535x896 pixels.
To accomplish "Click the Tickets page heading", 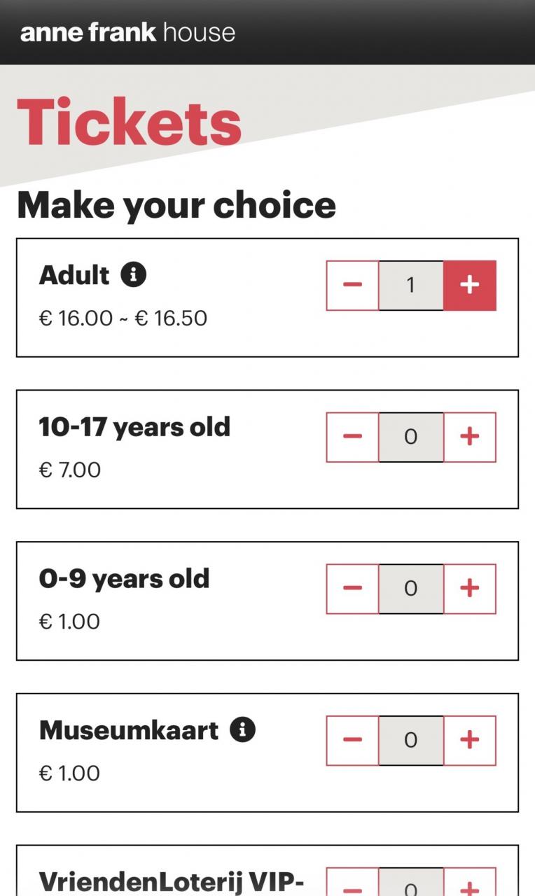I will click(130, 122).
